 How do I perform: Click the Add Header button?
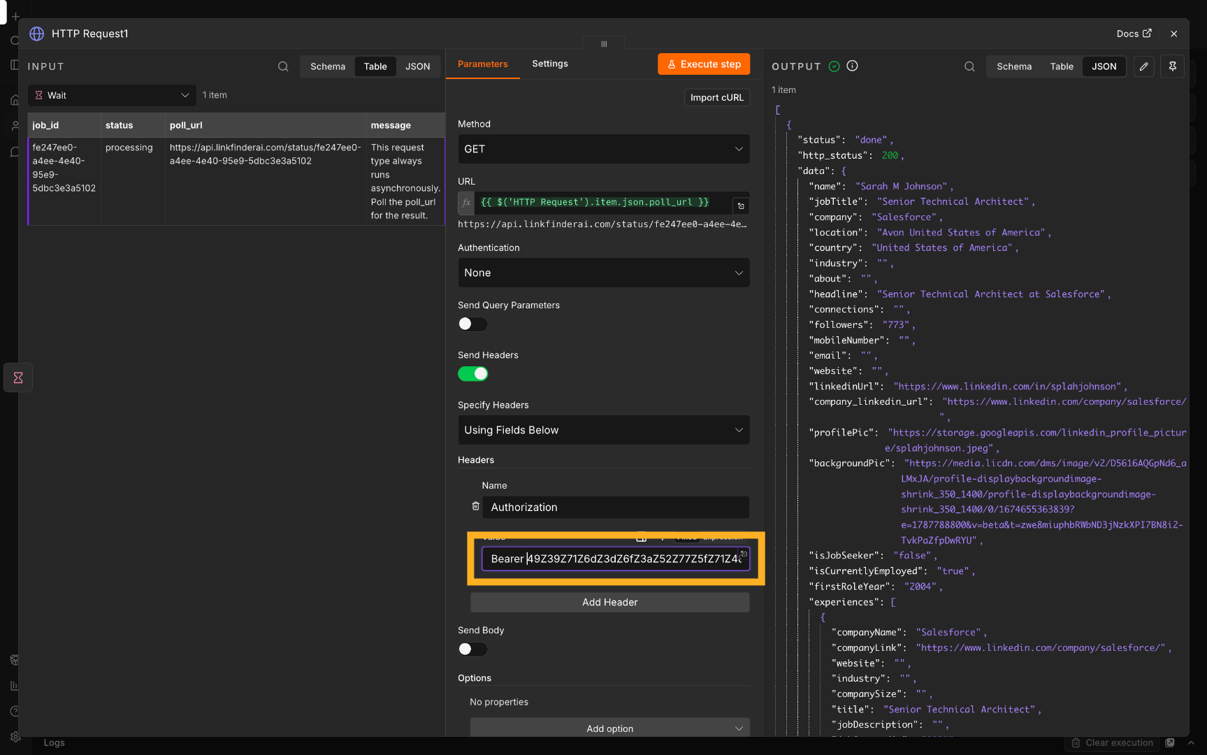click(609, 602)
